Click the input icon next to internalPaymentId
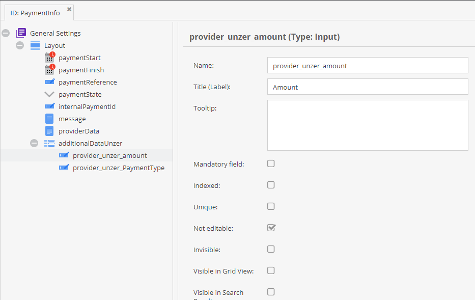Image resolution: width=475 pixels, height=300 pixels. click(x=49, y=106)
